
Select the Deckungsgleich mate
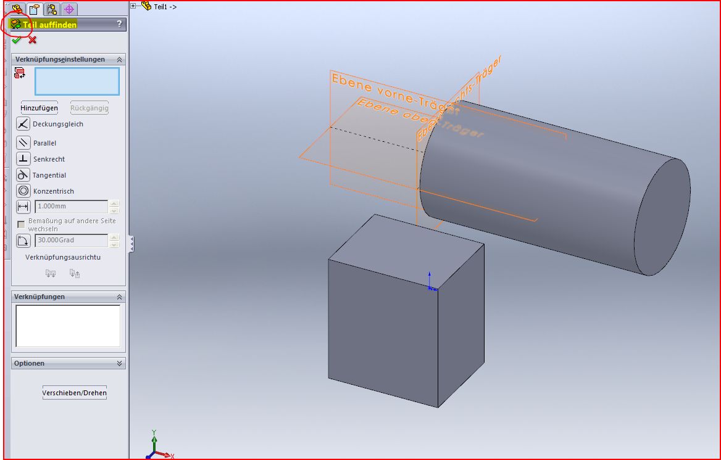pos(23,123)
